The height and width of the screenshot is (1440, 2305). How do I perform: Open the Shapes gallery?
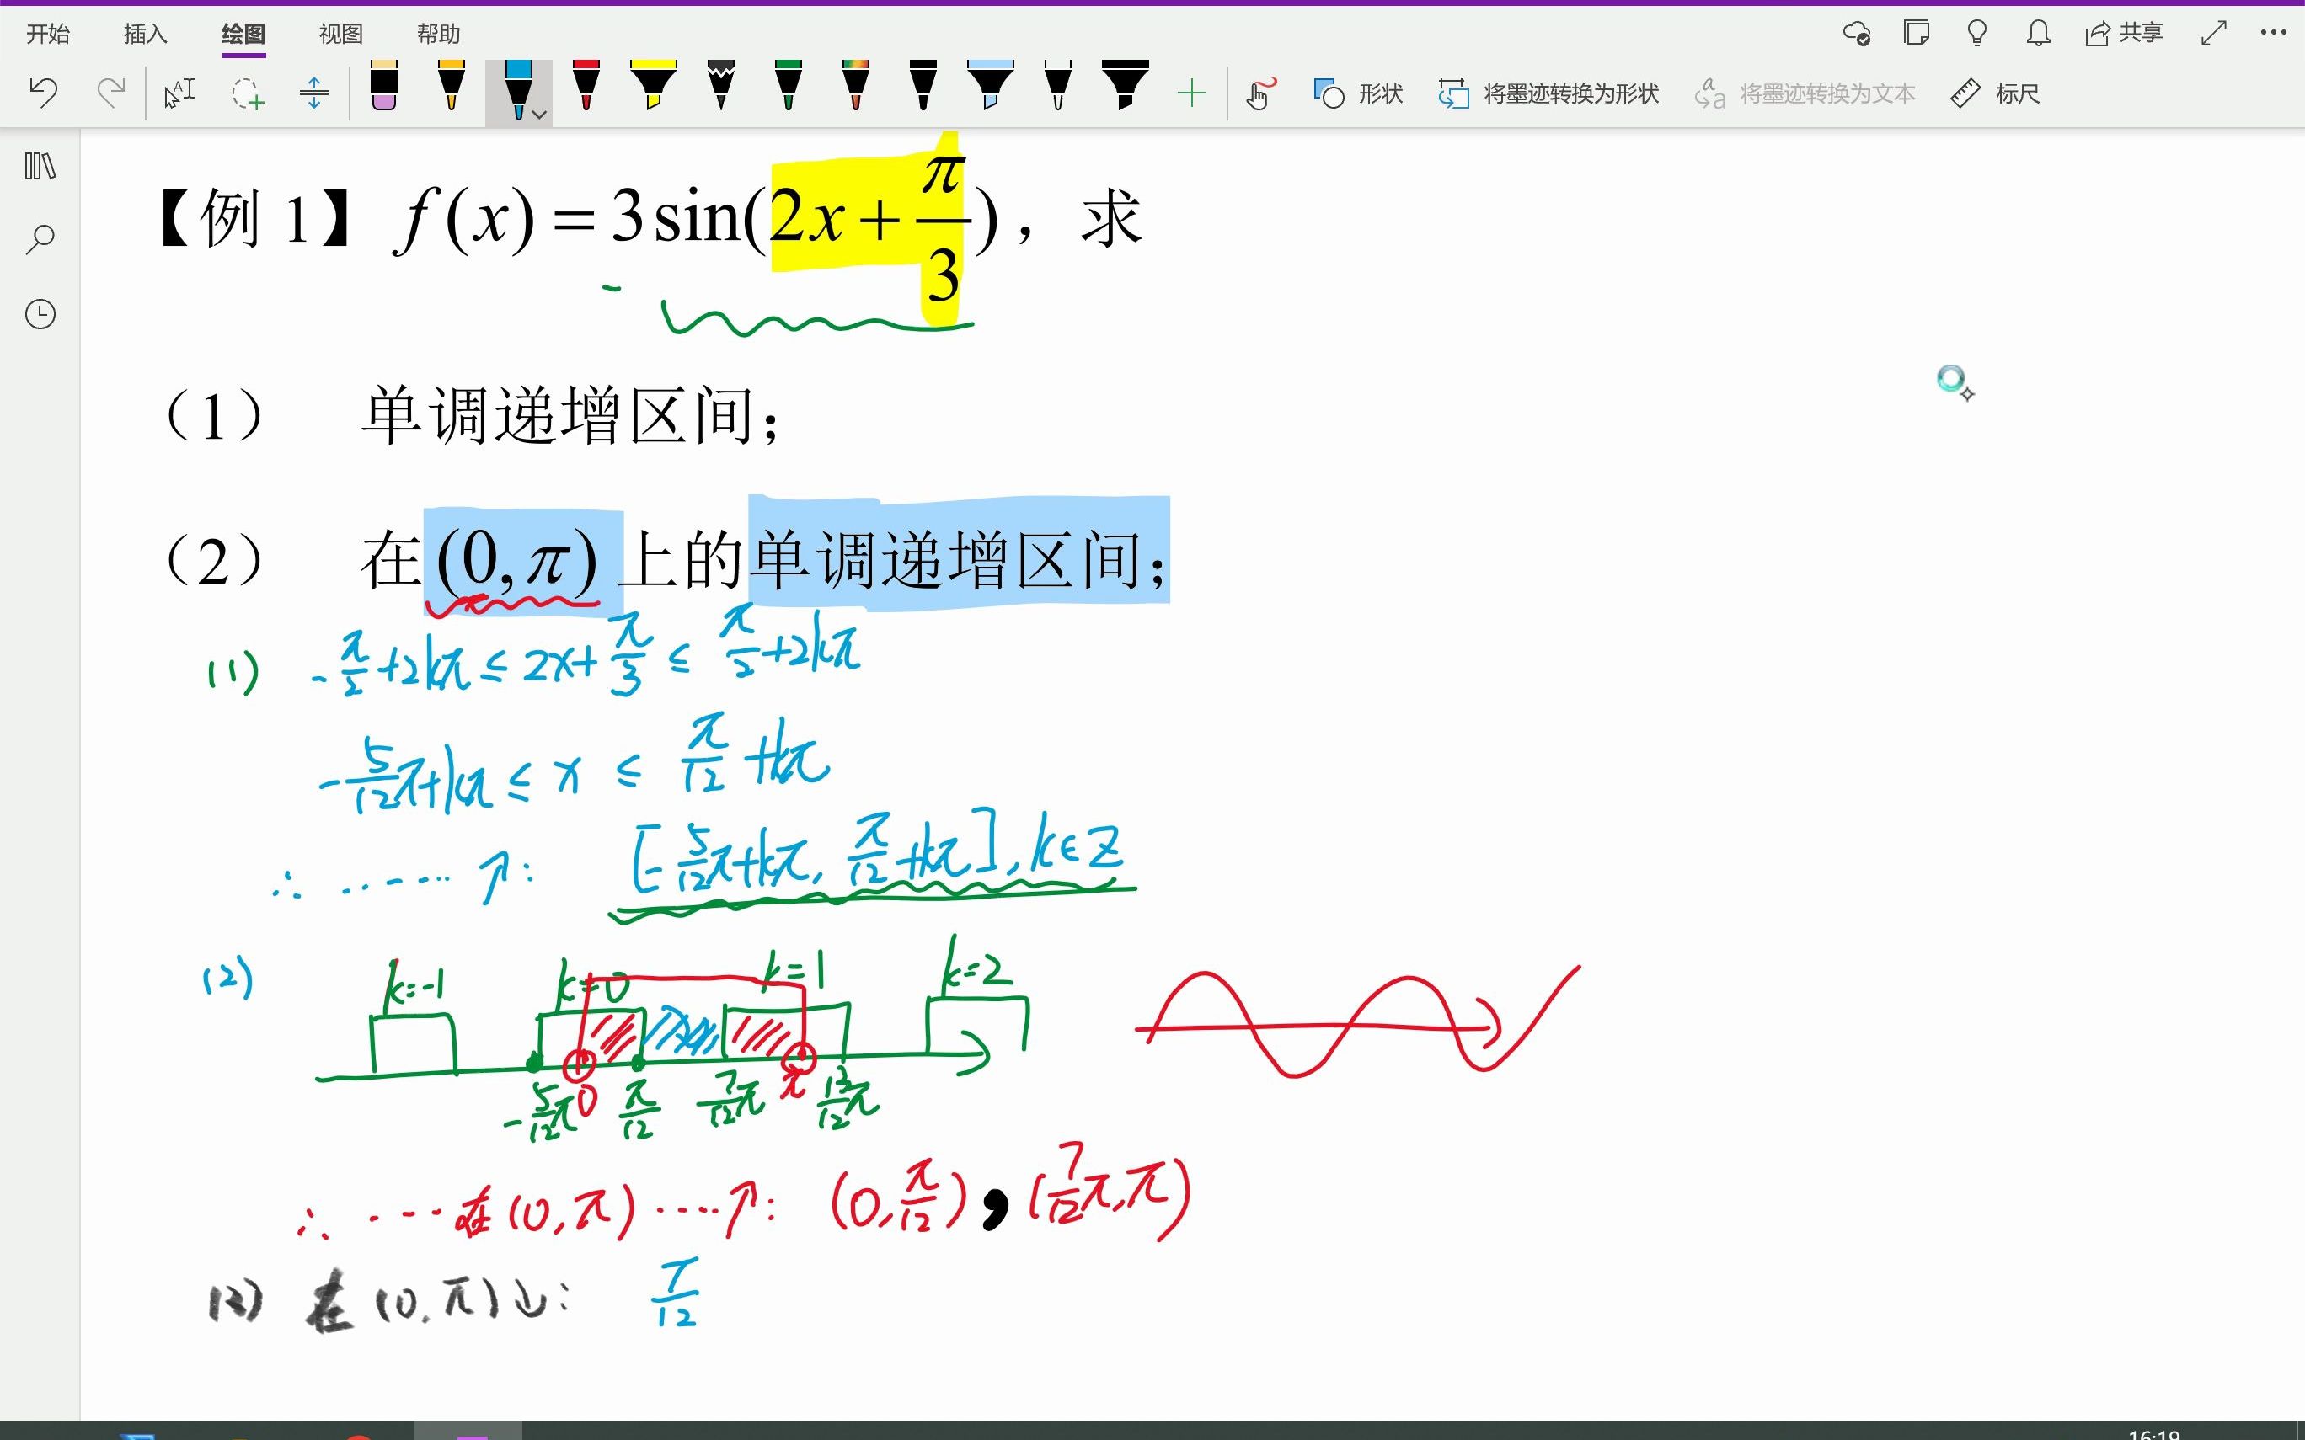coord(1358,93)
